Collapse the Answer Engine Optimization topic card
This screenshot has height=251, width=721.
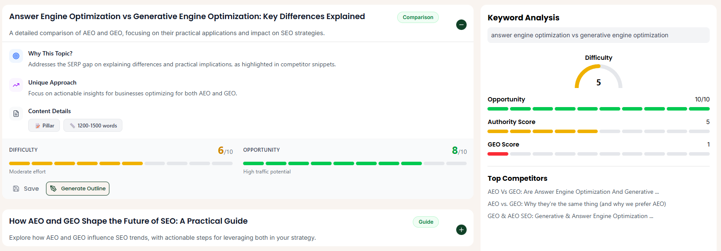tap(461, 25)
